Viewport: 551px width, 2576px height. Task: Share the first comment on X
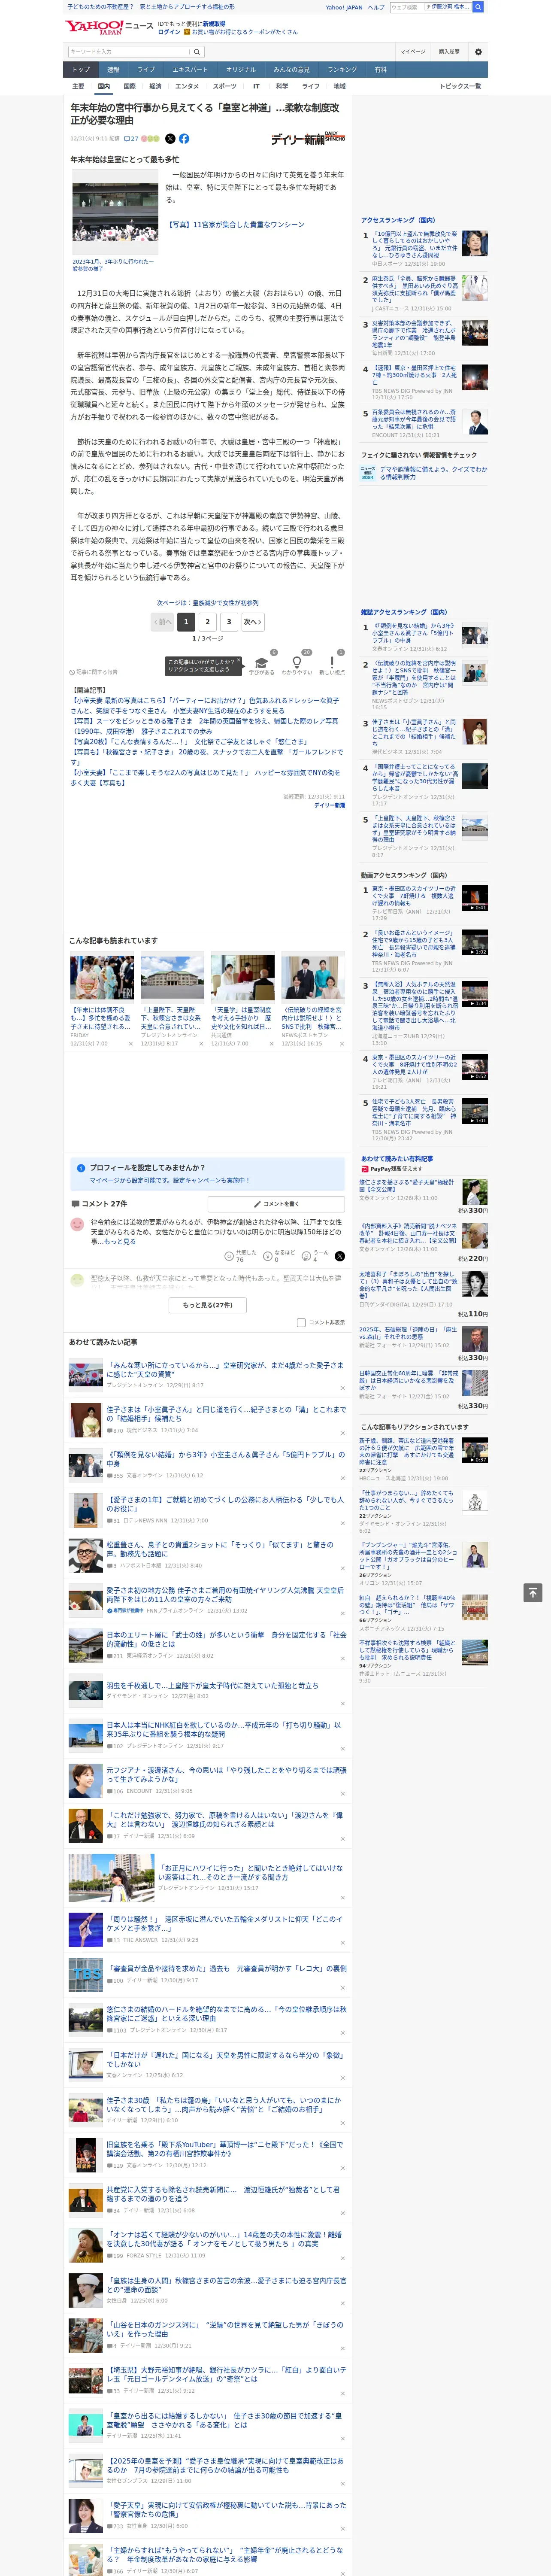(x=339, y=1256)
